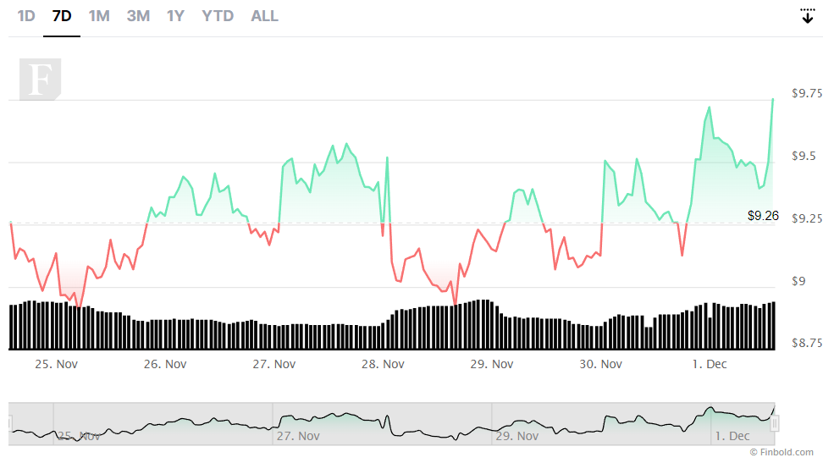Switch to the 1M range
The image size is (823, 463).
click(x=99, y=16)
